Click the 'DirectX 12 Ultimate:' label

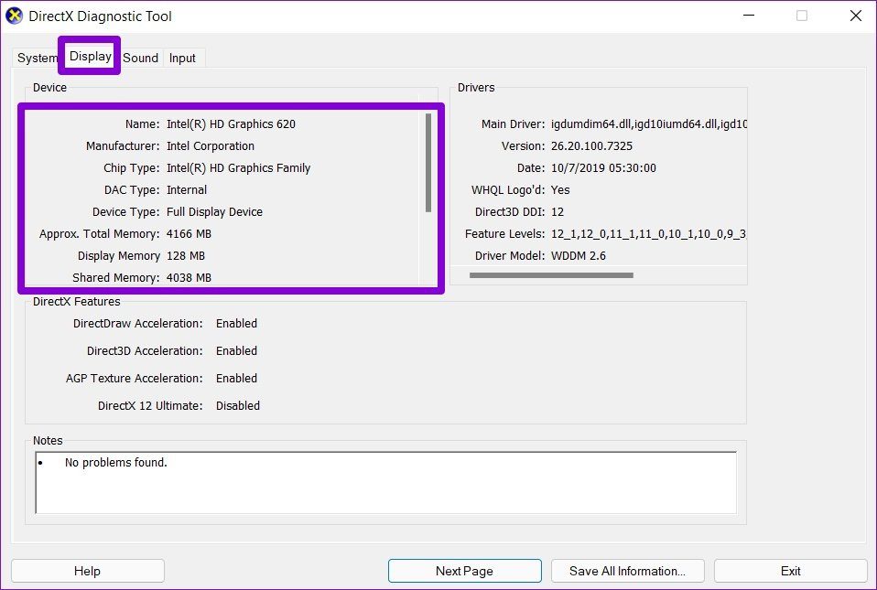(150, 405)
